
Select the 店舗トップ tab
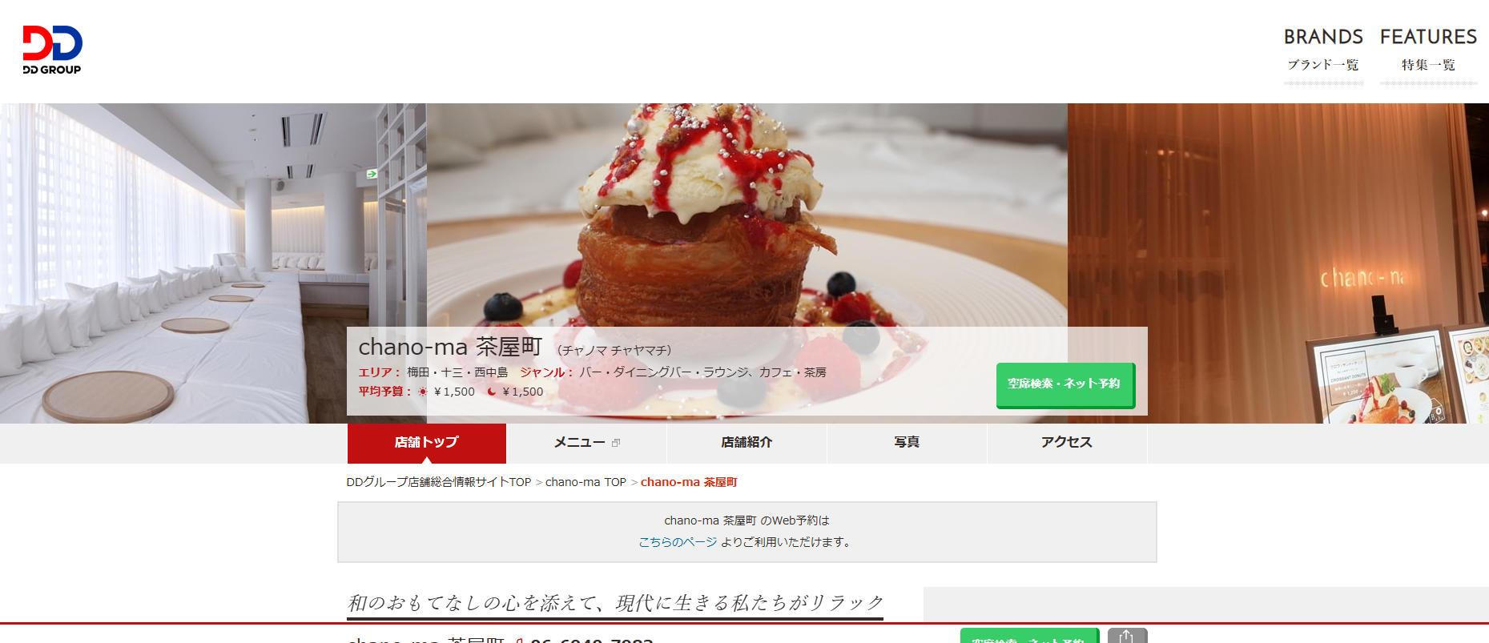coord(426,443)
